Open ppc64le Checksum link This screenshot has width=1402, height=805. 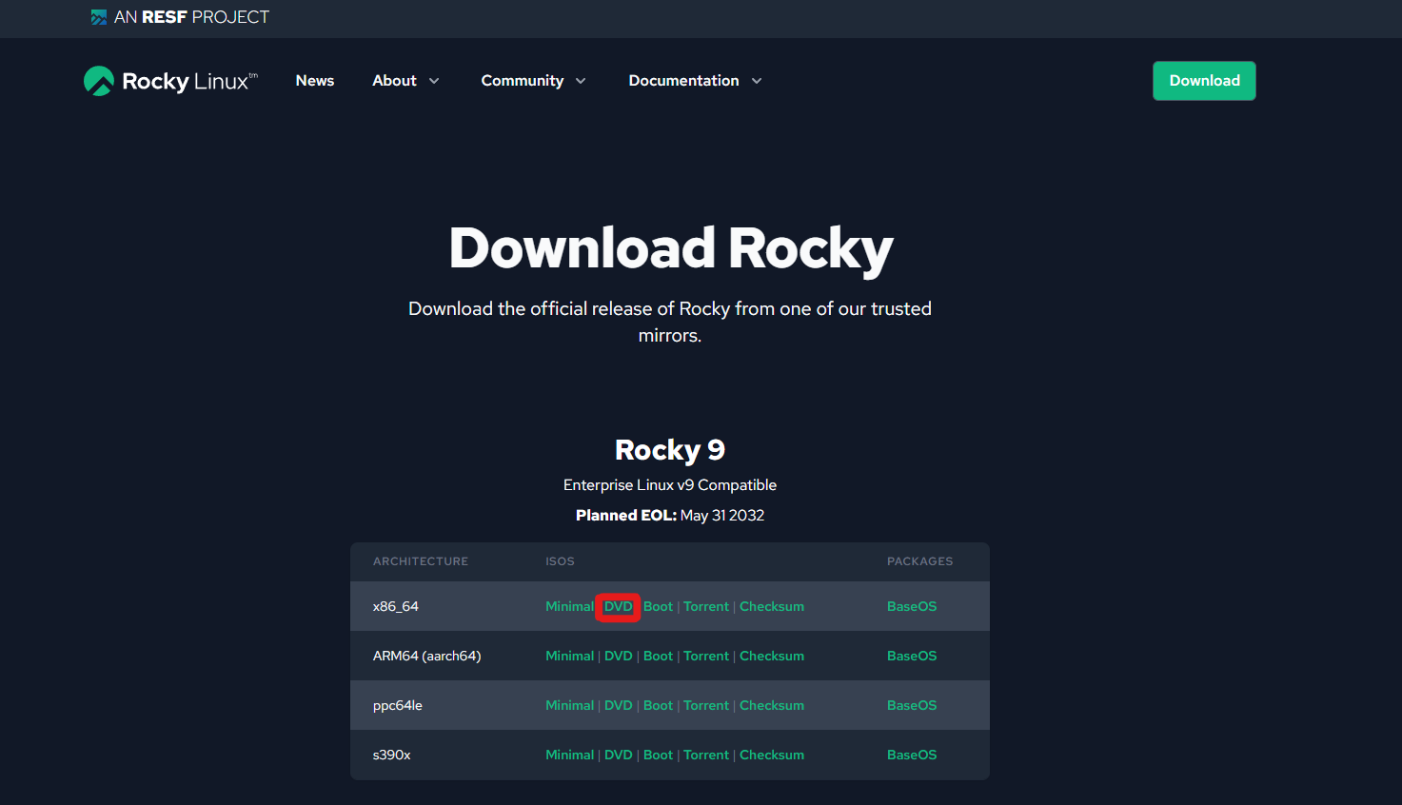pos(772,705)
